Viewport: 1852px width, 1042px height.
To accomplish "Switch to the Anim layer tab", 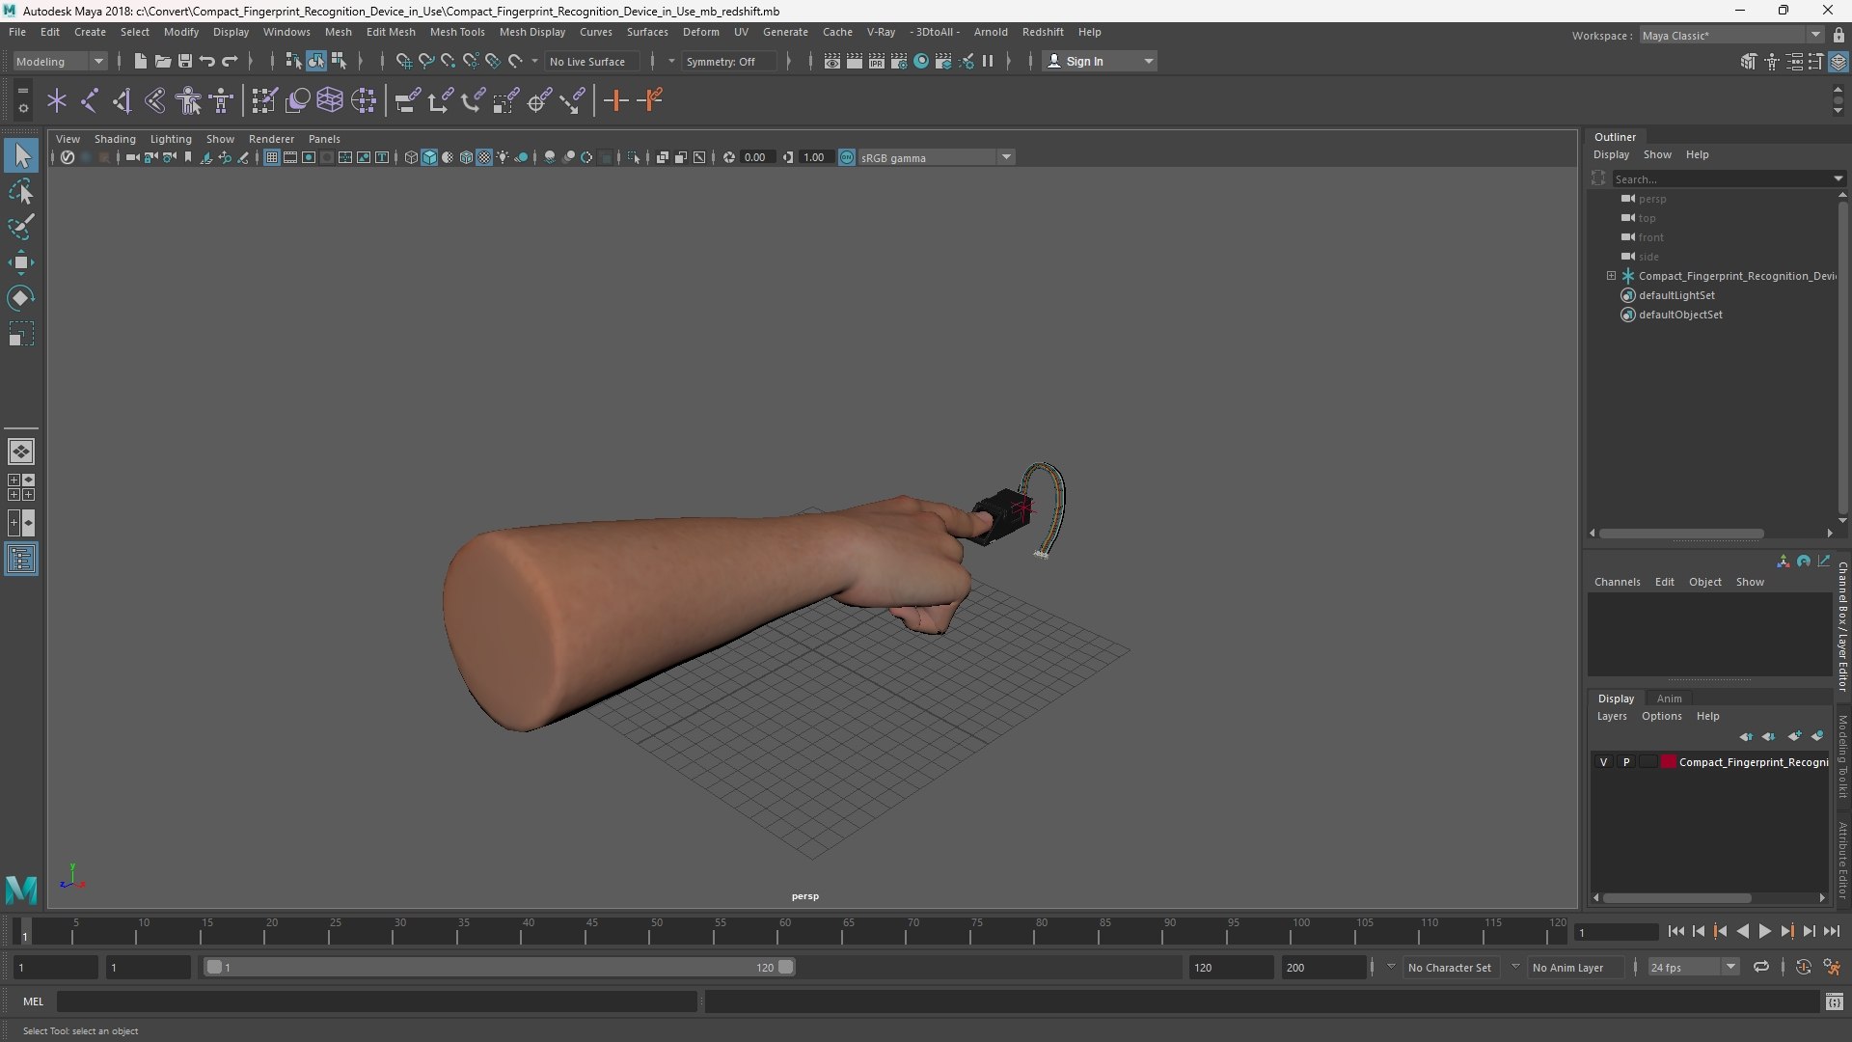I will pos(1669,699).
